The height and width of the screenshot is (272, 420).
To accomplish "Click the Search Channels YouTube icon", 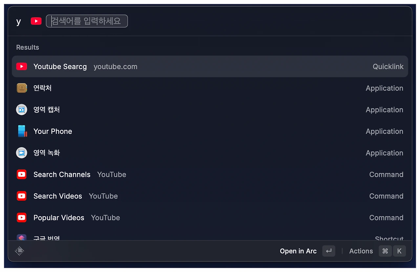I will (x=22, y=175).
